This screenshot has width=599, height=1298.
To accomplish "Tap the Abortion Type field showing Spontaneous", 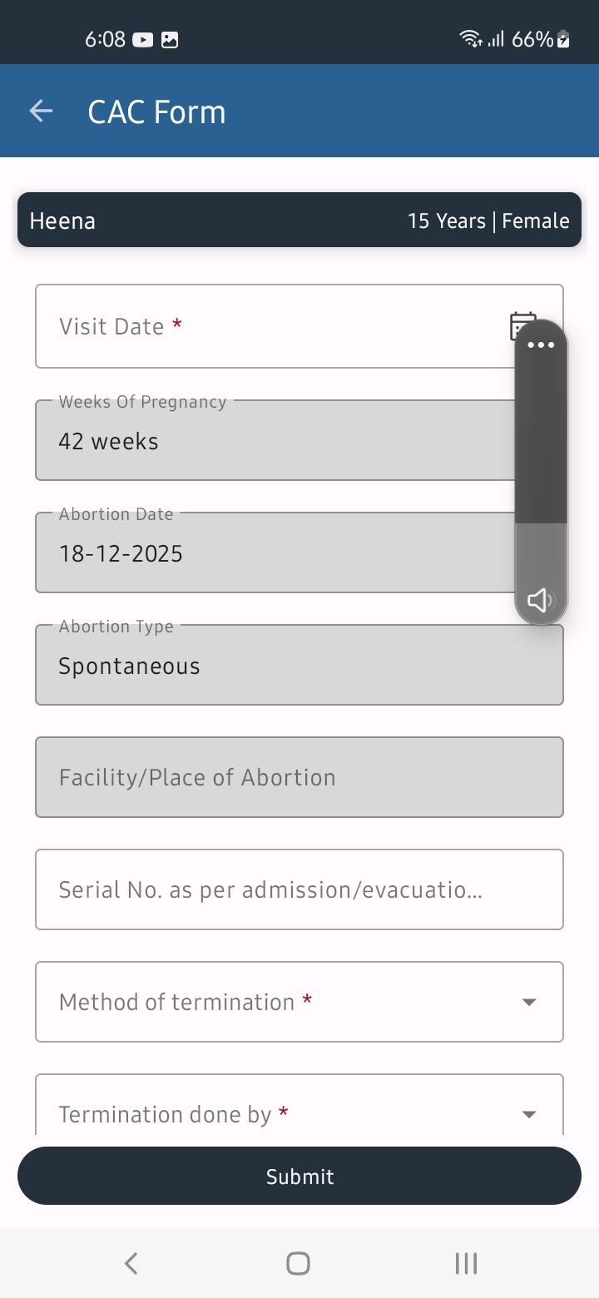I will coord(299,665).
